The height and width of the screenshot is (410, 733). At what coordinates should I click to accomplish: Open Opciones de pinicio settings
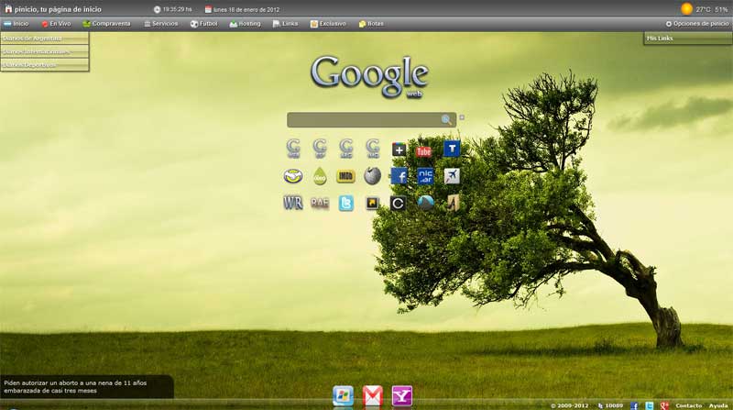(697, 23)
